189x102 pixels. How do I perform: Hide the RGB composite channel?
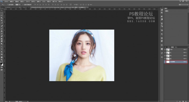coord(165,50)
